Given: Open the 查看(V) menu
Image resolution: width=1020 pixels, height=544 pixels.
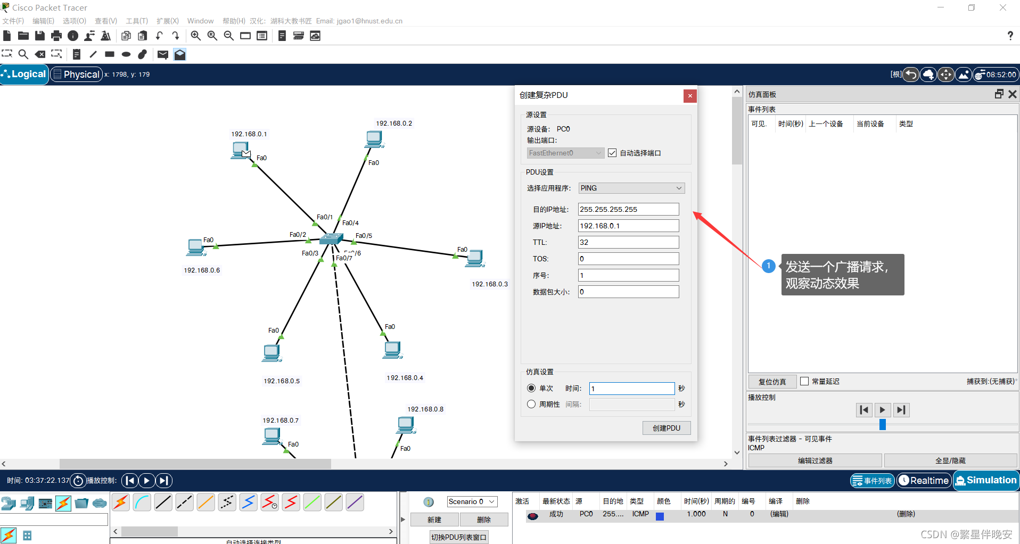Looking at the screenshot, I should point(106,21).
